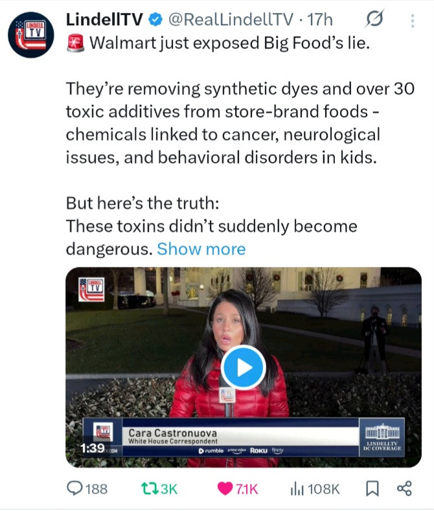Screen dimensions: 434x511
Task: Open the three-dot more options menu
Action: pos(413,21)
